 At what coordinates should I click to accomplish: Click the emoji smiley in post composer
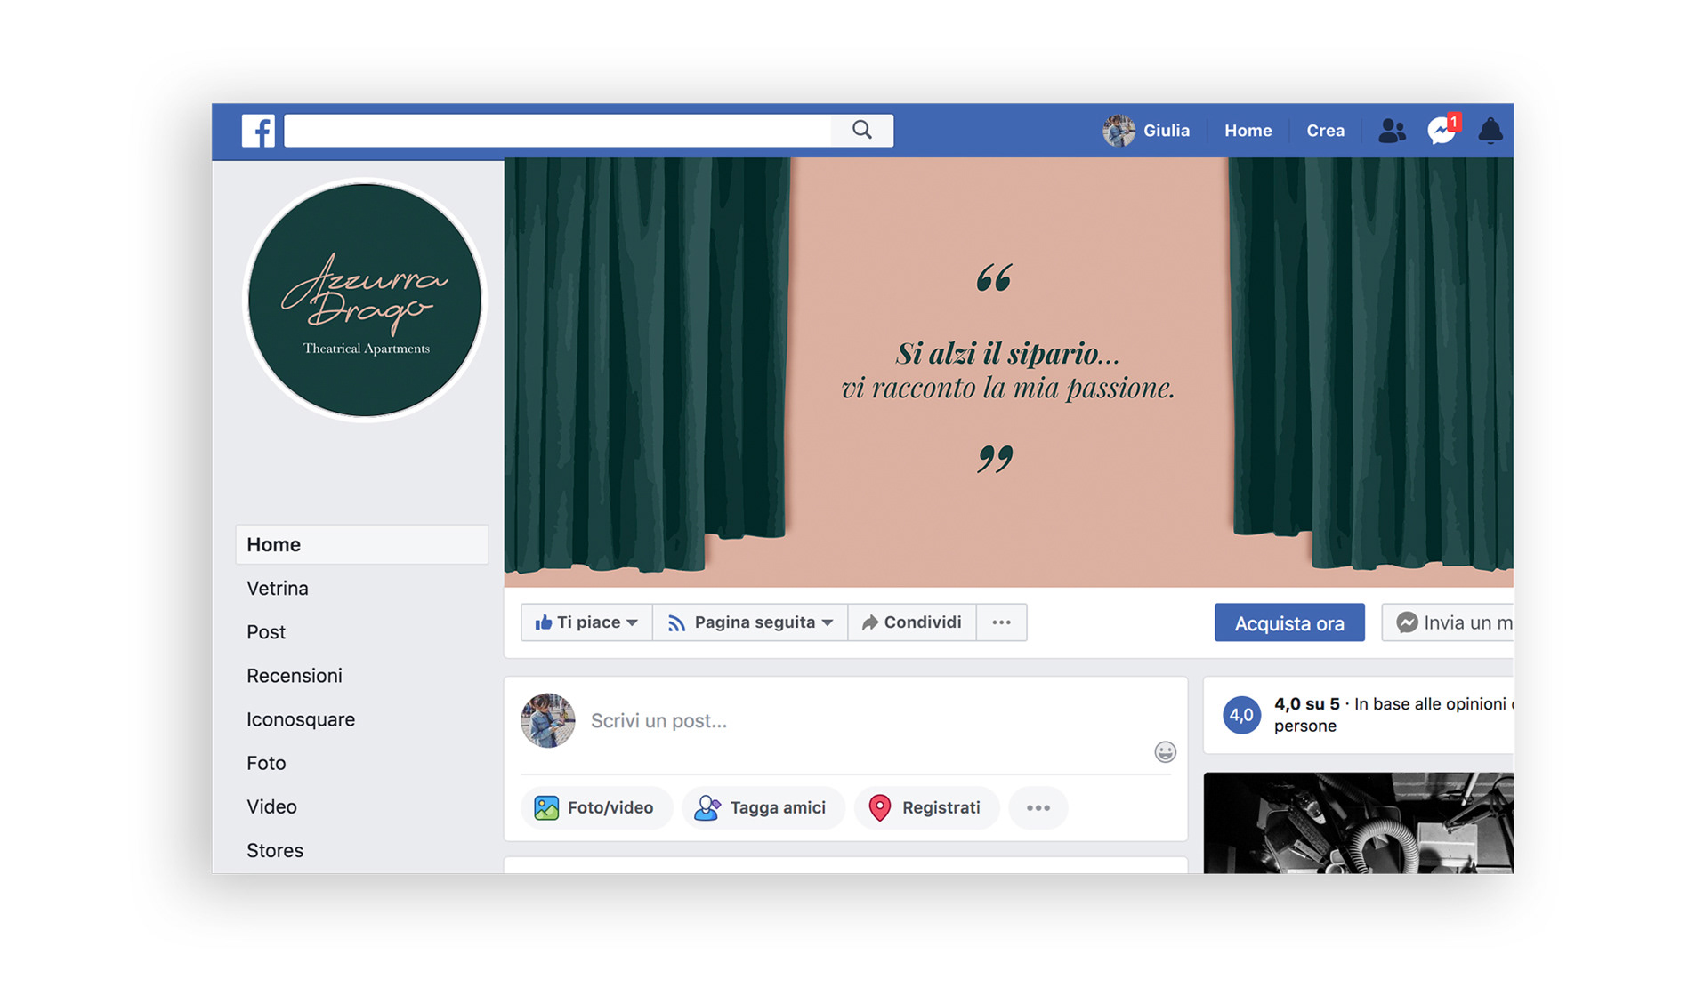coord(1165,752)
